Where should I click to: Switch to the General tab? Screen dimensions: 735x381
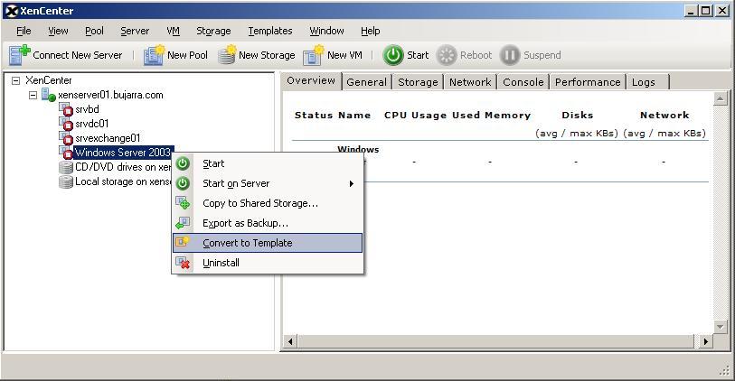pos(366,82)
